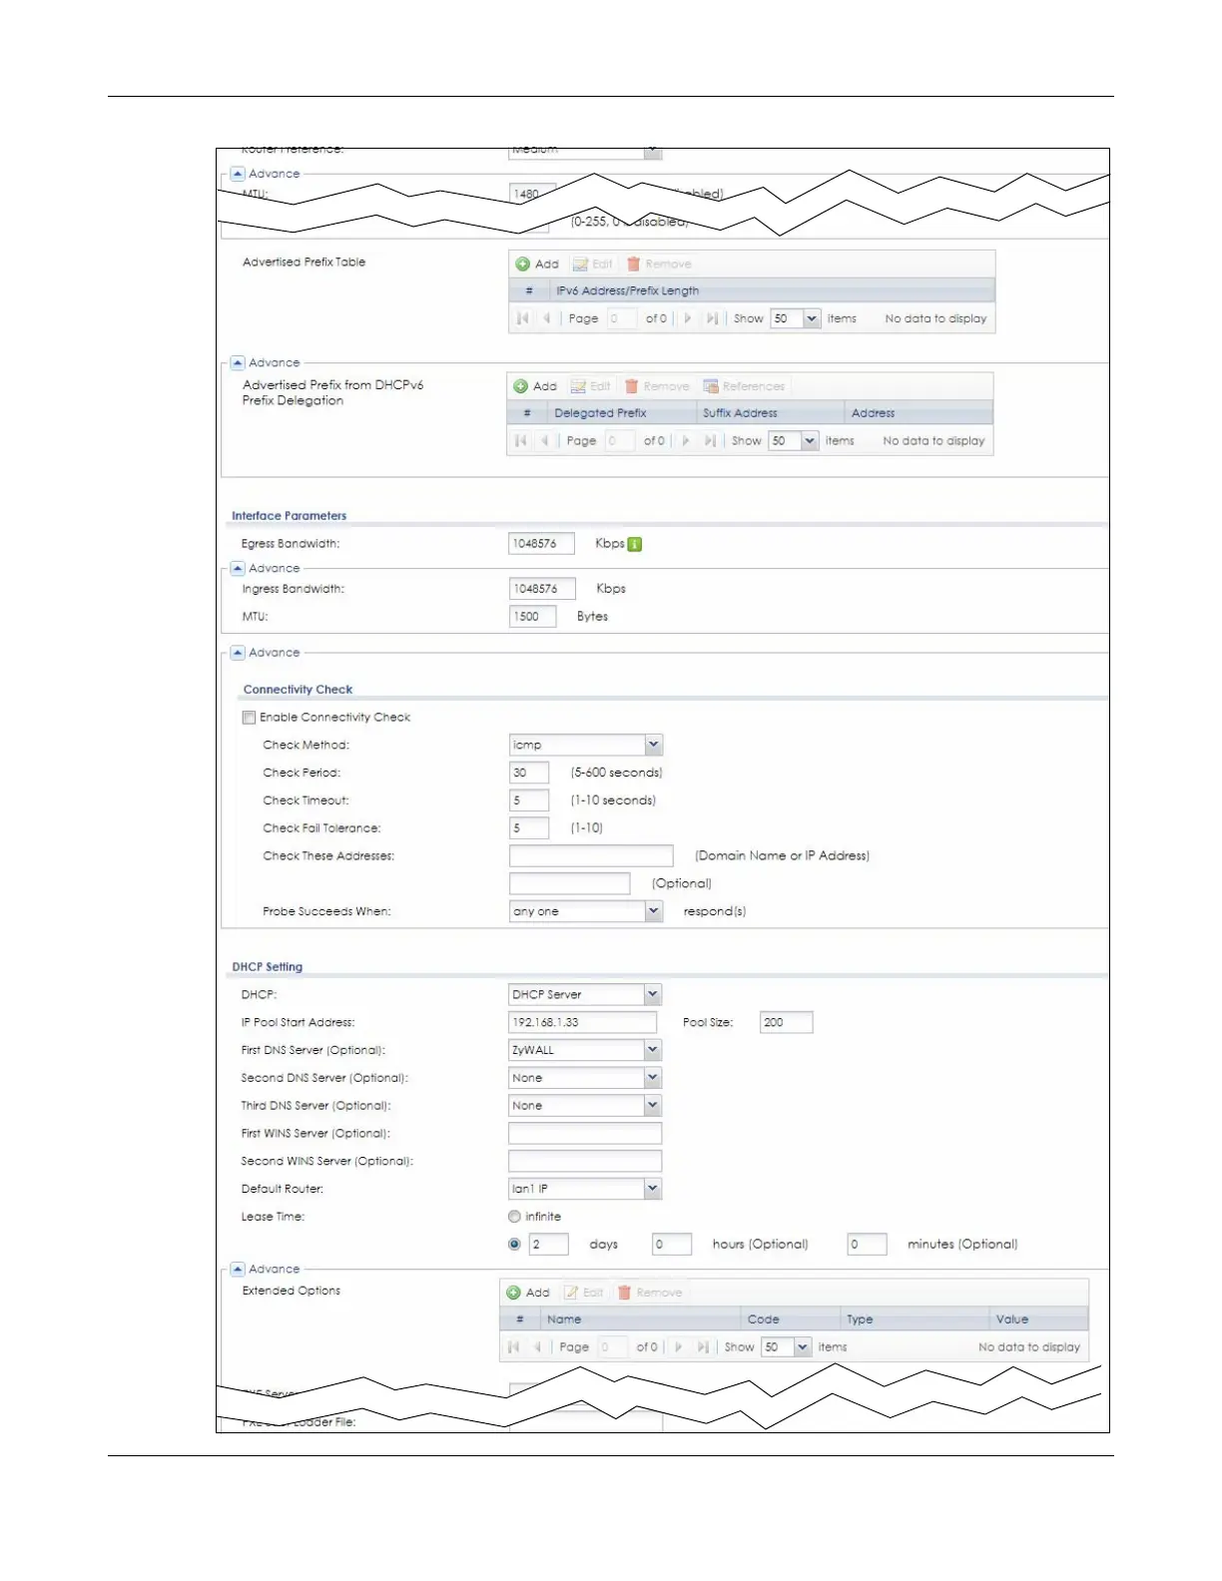Image resolution: width=1222 pixels, height=1581 pixels.
Task: Go to next page in Extended Options table
Action: (x=679, y=1346)
